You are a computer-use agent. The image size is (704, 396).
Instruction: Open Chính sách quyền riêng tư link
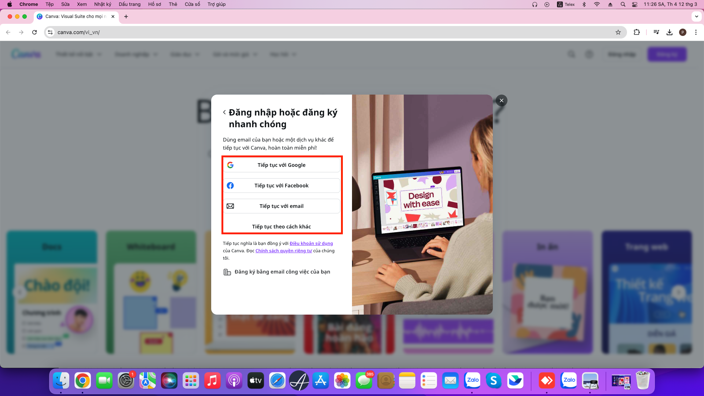tap(283, 251)
